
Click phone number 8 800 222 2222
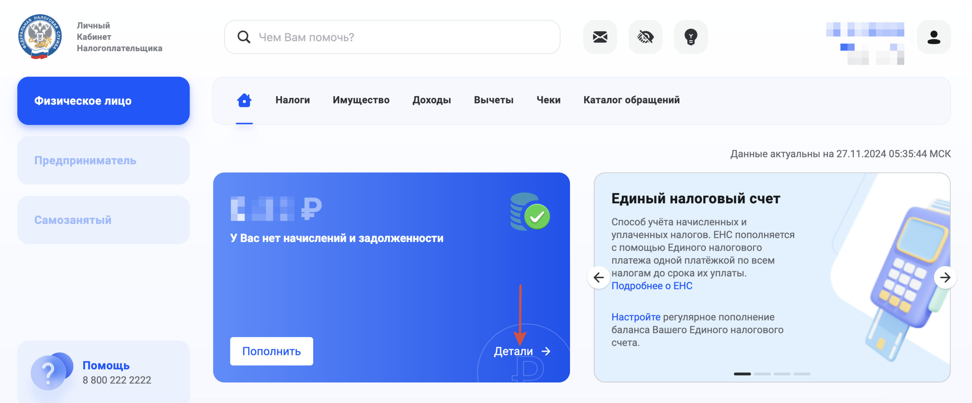(117, 380)
